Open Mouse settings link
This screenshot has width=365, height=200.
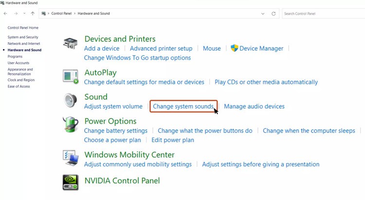212,49
